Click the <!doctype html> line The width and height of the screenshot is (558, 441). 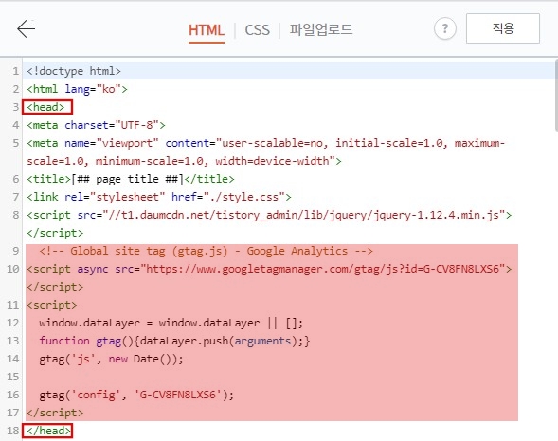click(74, 71)
